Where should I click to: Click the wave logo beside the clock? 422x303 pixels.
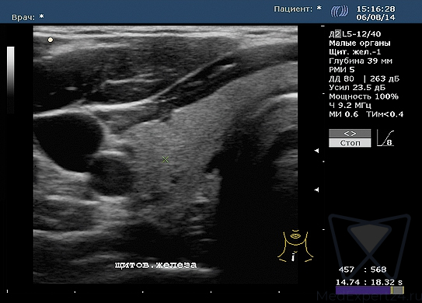pyautogui.click(x=340, y=12)
